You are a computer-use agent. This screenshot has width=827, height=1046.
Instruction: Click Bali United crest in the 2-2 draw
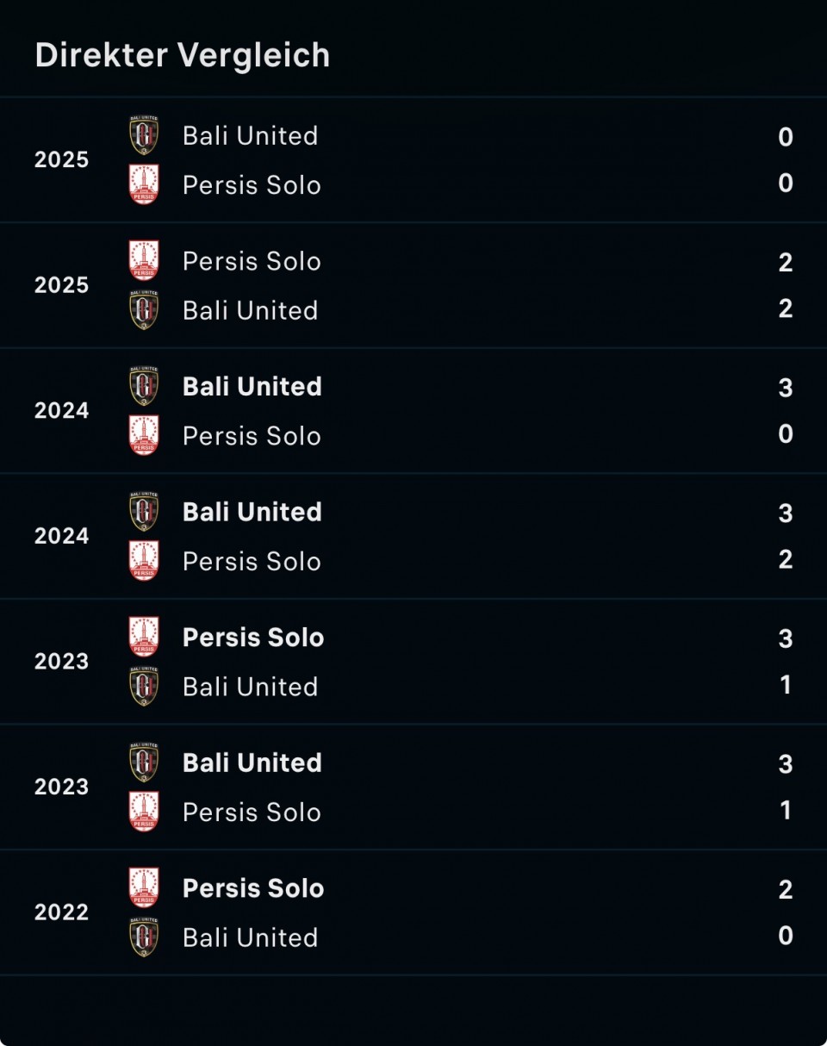pos(144,310)
